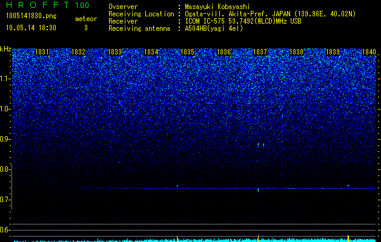Click the 1.1 kHz axis label
Viewport: 381px width, 242px height.
(5, 79)
